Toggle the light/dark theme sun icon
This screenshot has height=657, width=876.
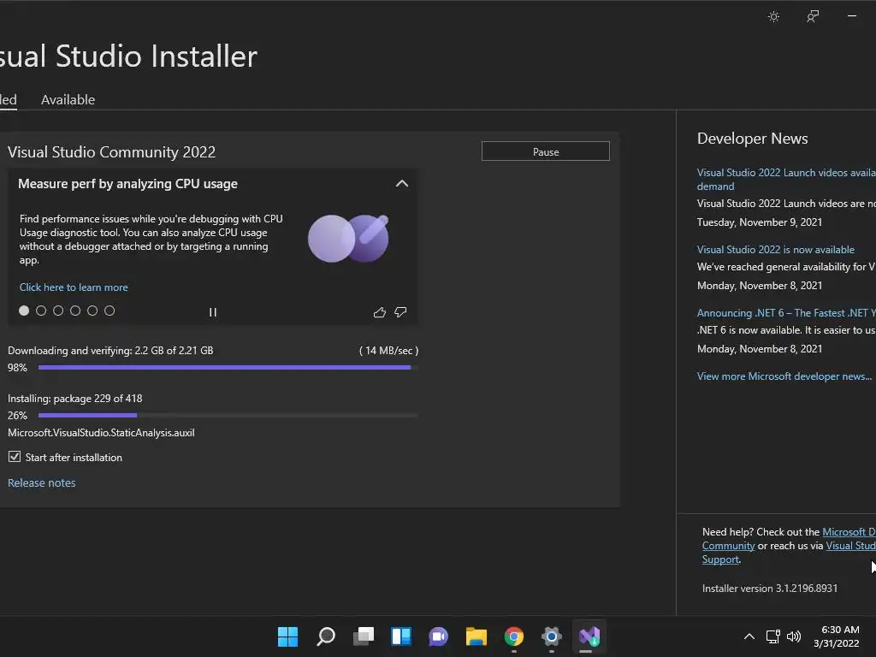click(773, 17)
